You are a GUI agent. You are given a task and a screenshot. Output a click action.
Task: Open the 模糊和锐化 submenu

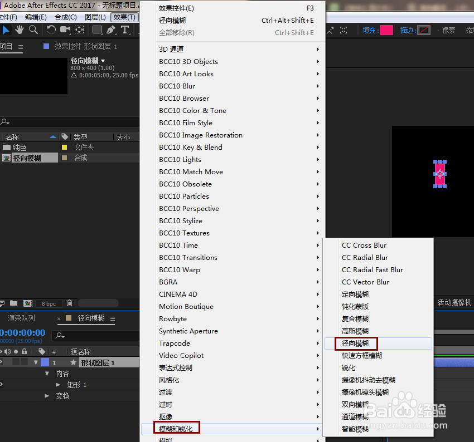(x=232, y=429)
